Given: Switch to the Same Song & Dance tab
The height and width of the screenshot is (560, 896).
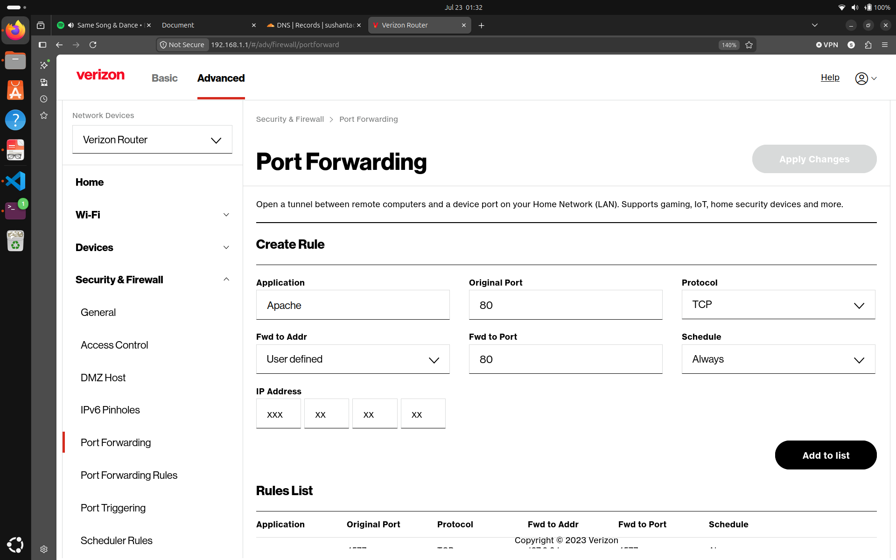Looking at the screenshot, I should coord(104,25).
